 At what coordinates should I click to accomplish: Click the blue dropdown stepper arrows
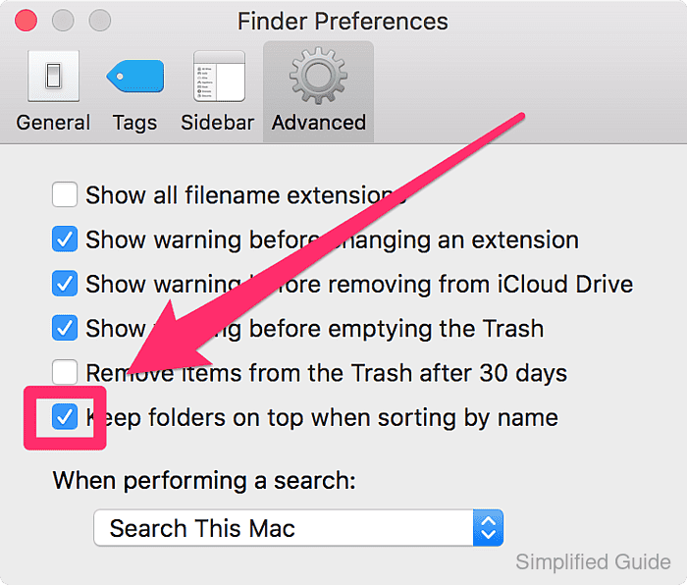pyautogui.click(x=488, y=528)
